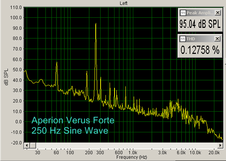Image resolution: width=226 pixels, height=161 pixels.
Task: Click the 20.0k frequency axis label
Action: (214, 152)
